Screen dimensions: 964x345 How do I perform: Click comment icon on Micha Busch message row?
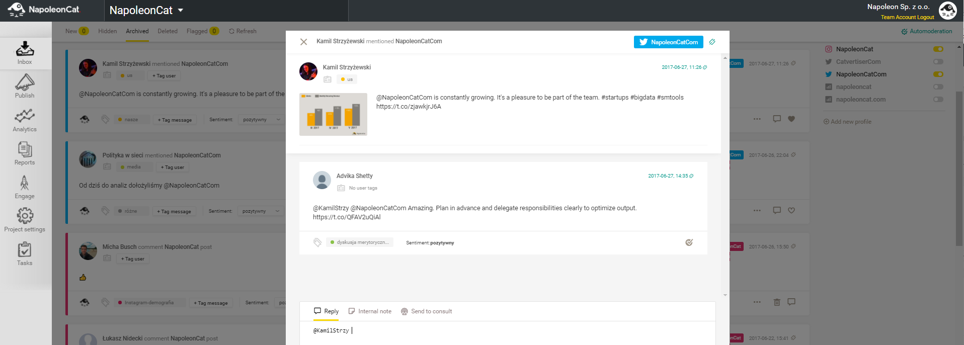[x=791, y=302]
